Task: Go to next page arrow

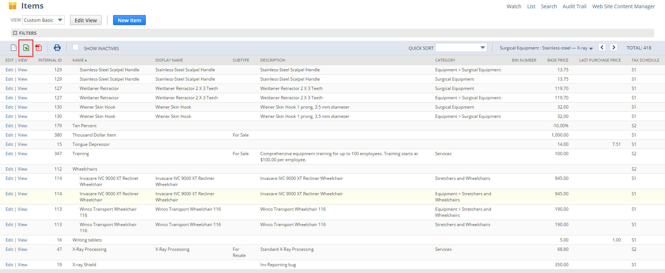Action: point(614,47)
